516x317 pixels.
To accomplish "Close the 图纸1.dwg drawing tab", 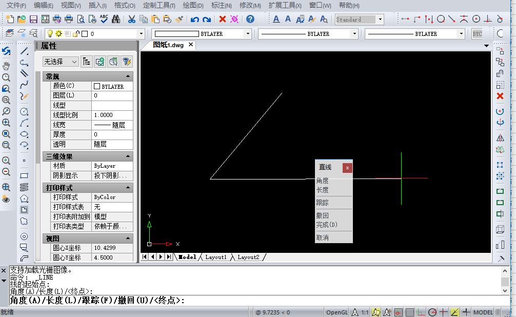I will tap(190, 45).
